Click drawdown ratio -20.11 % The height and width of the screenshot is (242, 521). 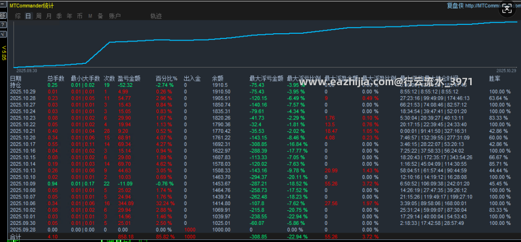297,177
